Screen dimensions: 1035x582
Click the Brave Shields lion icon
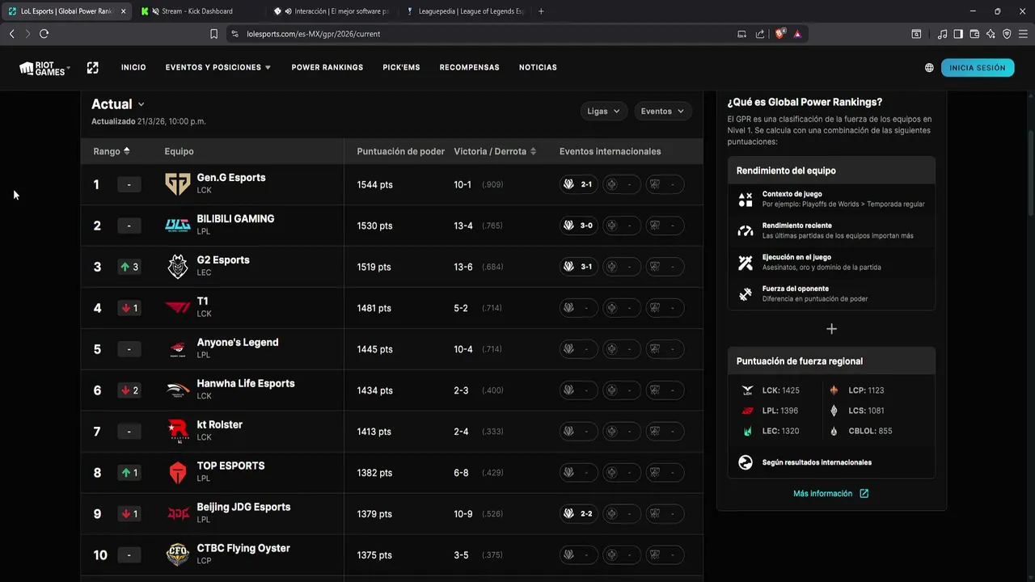780,34
